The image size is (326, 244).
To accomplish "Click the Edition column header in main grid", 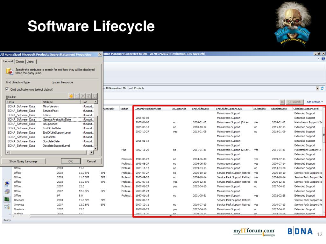I will [125, 109].
